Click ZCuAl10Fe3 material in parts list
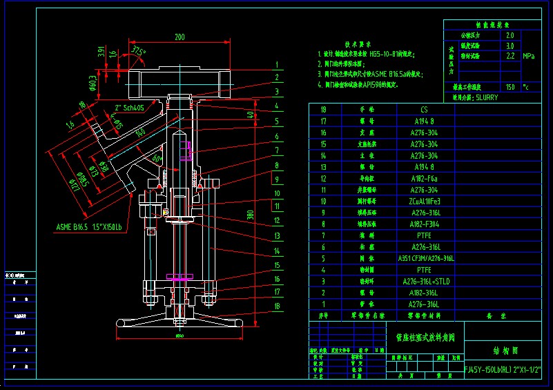Viewport: 553px width, 390px height. 424,201
